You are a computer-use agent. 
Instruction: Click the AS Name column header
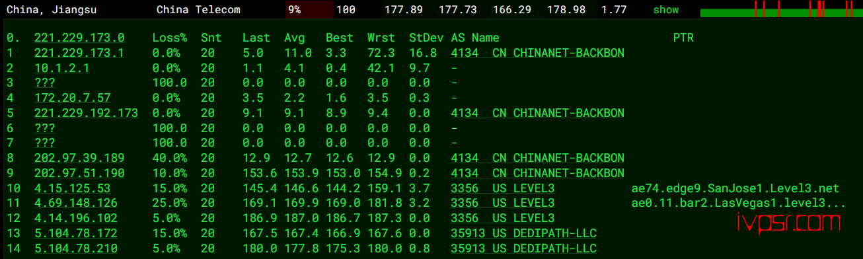pos(475,38)
